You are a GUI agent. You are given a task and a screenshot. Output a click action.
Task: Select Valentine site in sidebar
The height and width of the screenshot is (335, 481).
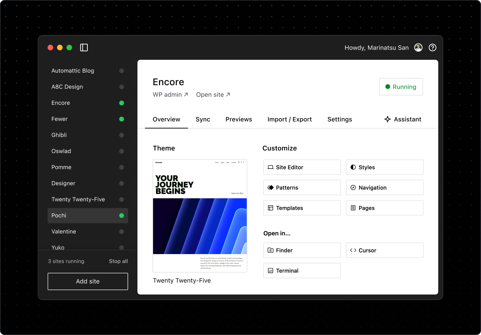64,232
